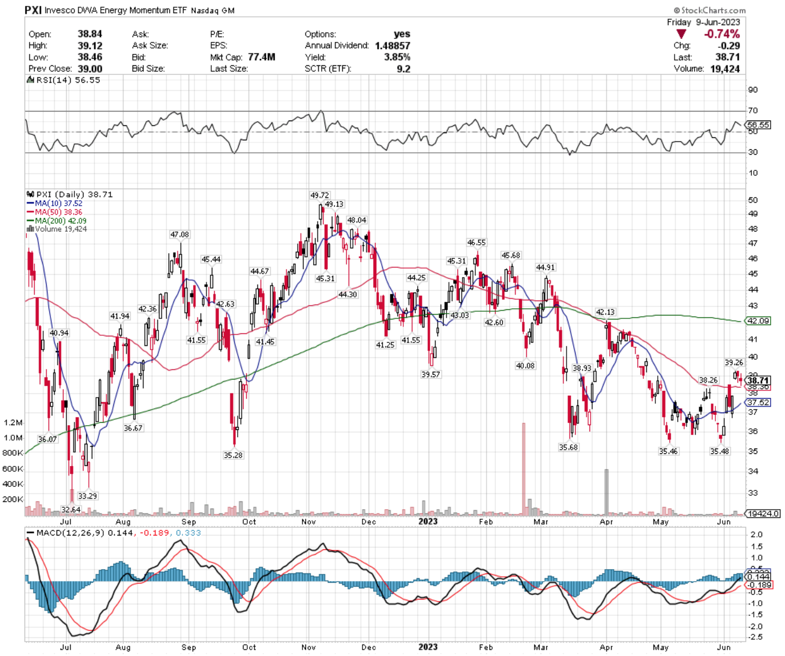Click the 37.52 MA(10) price tag
The image size is (785, 656).
[x=758, y=402]
